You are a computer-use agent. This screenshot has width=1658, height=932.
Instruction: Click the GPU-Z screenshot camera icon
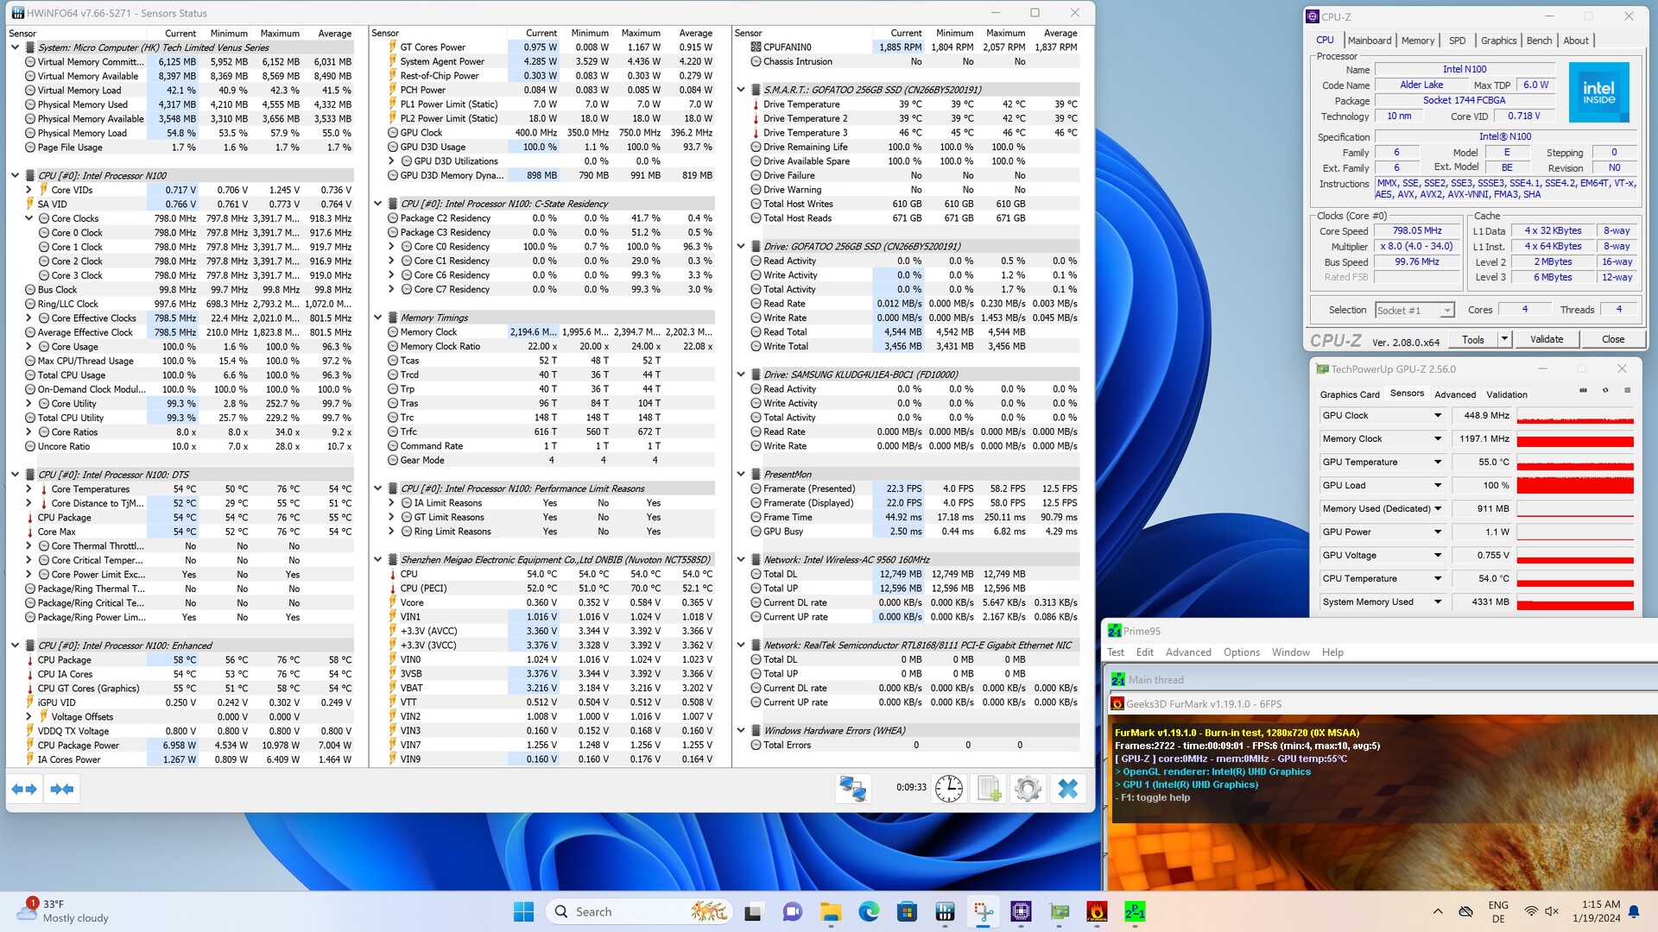pos(1583,391)
